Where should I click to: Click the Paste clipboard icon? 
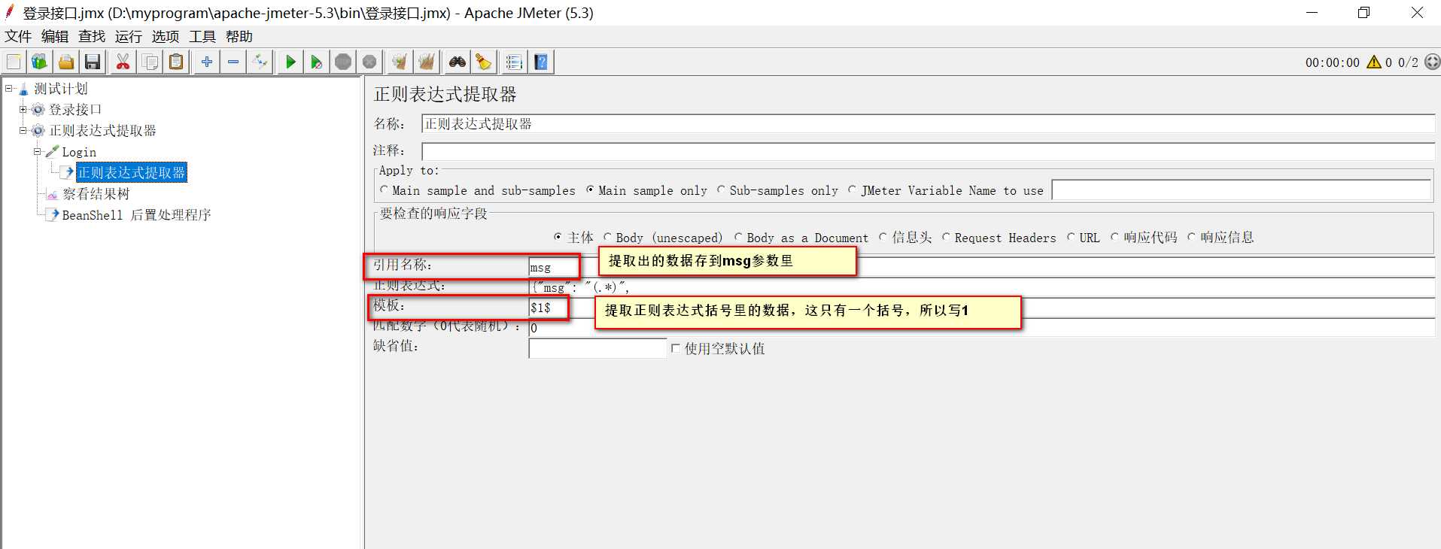(x=176, y=62)
